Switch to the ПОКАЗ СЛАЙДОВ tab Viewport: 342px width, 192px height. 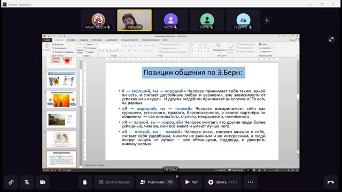coord(129,40)
